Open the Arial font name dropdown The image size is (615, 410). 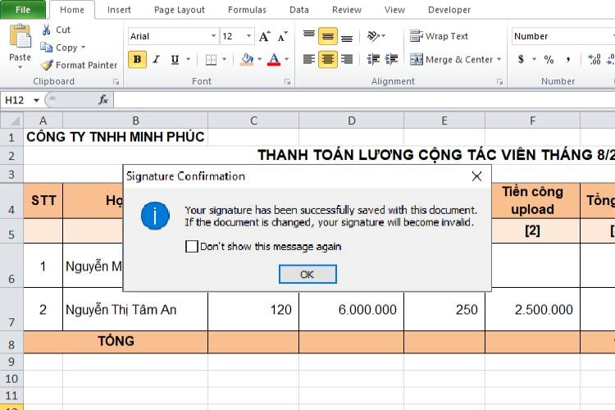213,36
